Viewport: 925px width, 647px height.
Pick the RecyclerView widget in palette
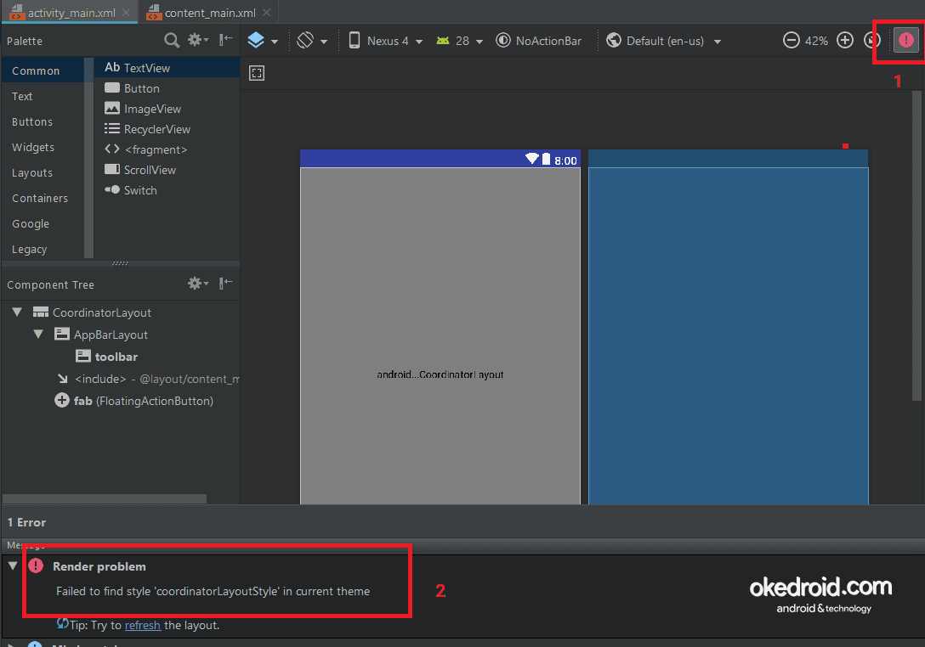pos(167,129)
